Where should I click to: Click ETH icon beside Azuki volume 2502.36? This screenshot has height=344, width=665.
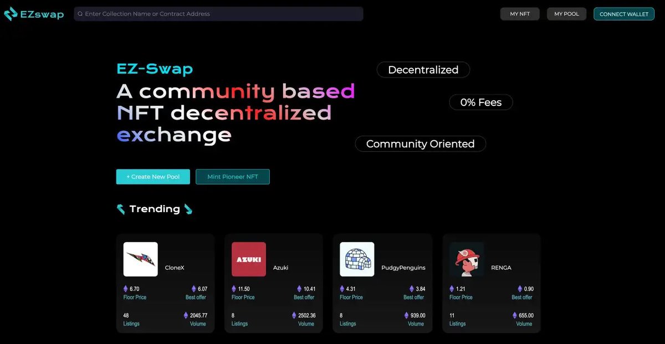click(x=294, y=315)
